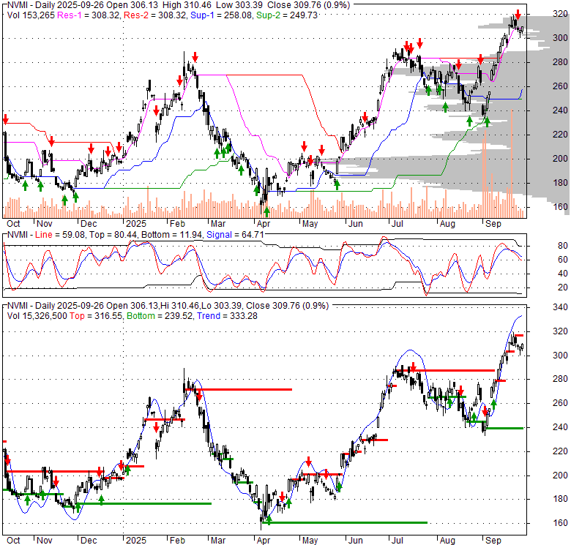Click the Top = 80.44 oscillator label

(113, 235)
